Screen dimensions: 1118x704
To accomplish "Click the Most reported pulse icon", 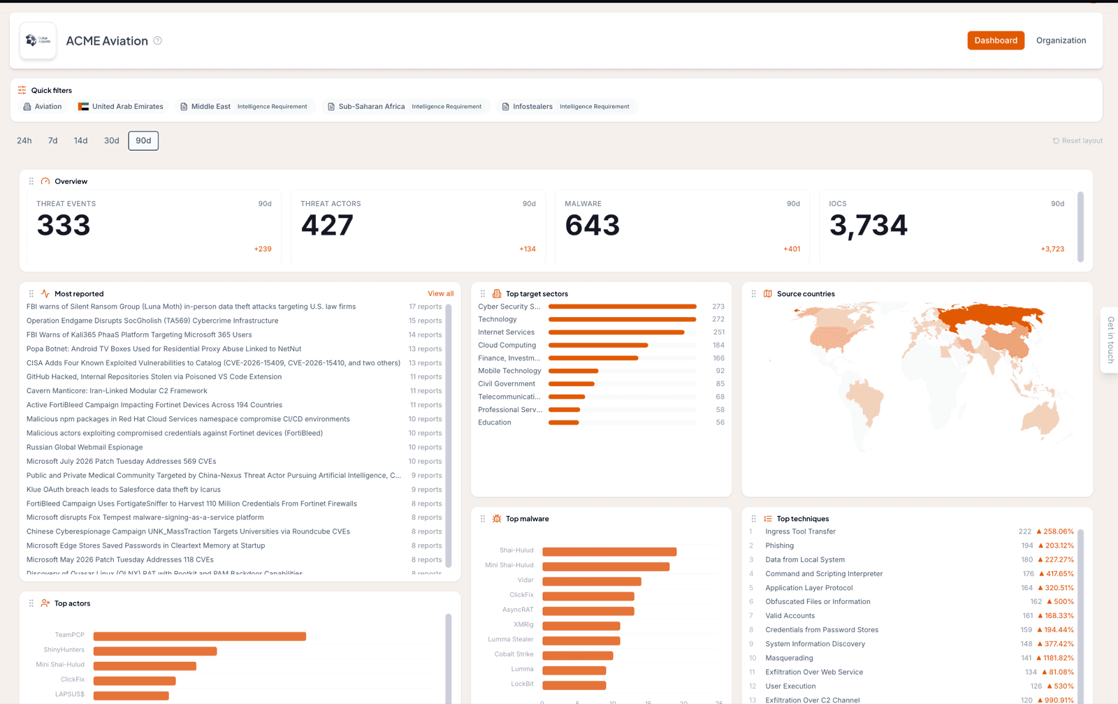I will click(x=45, y=294).
